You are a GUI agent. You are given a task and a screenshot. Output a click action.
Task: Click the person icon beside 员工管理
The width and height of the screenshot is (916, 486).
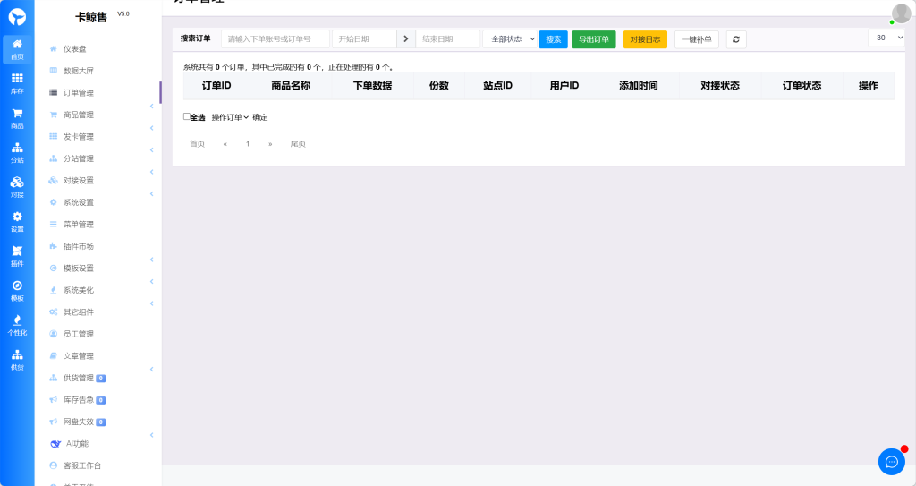click(53, 334)
